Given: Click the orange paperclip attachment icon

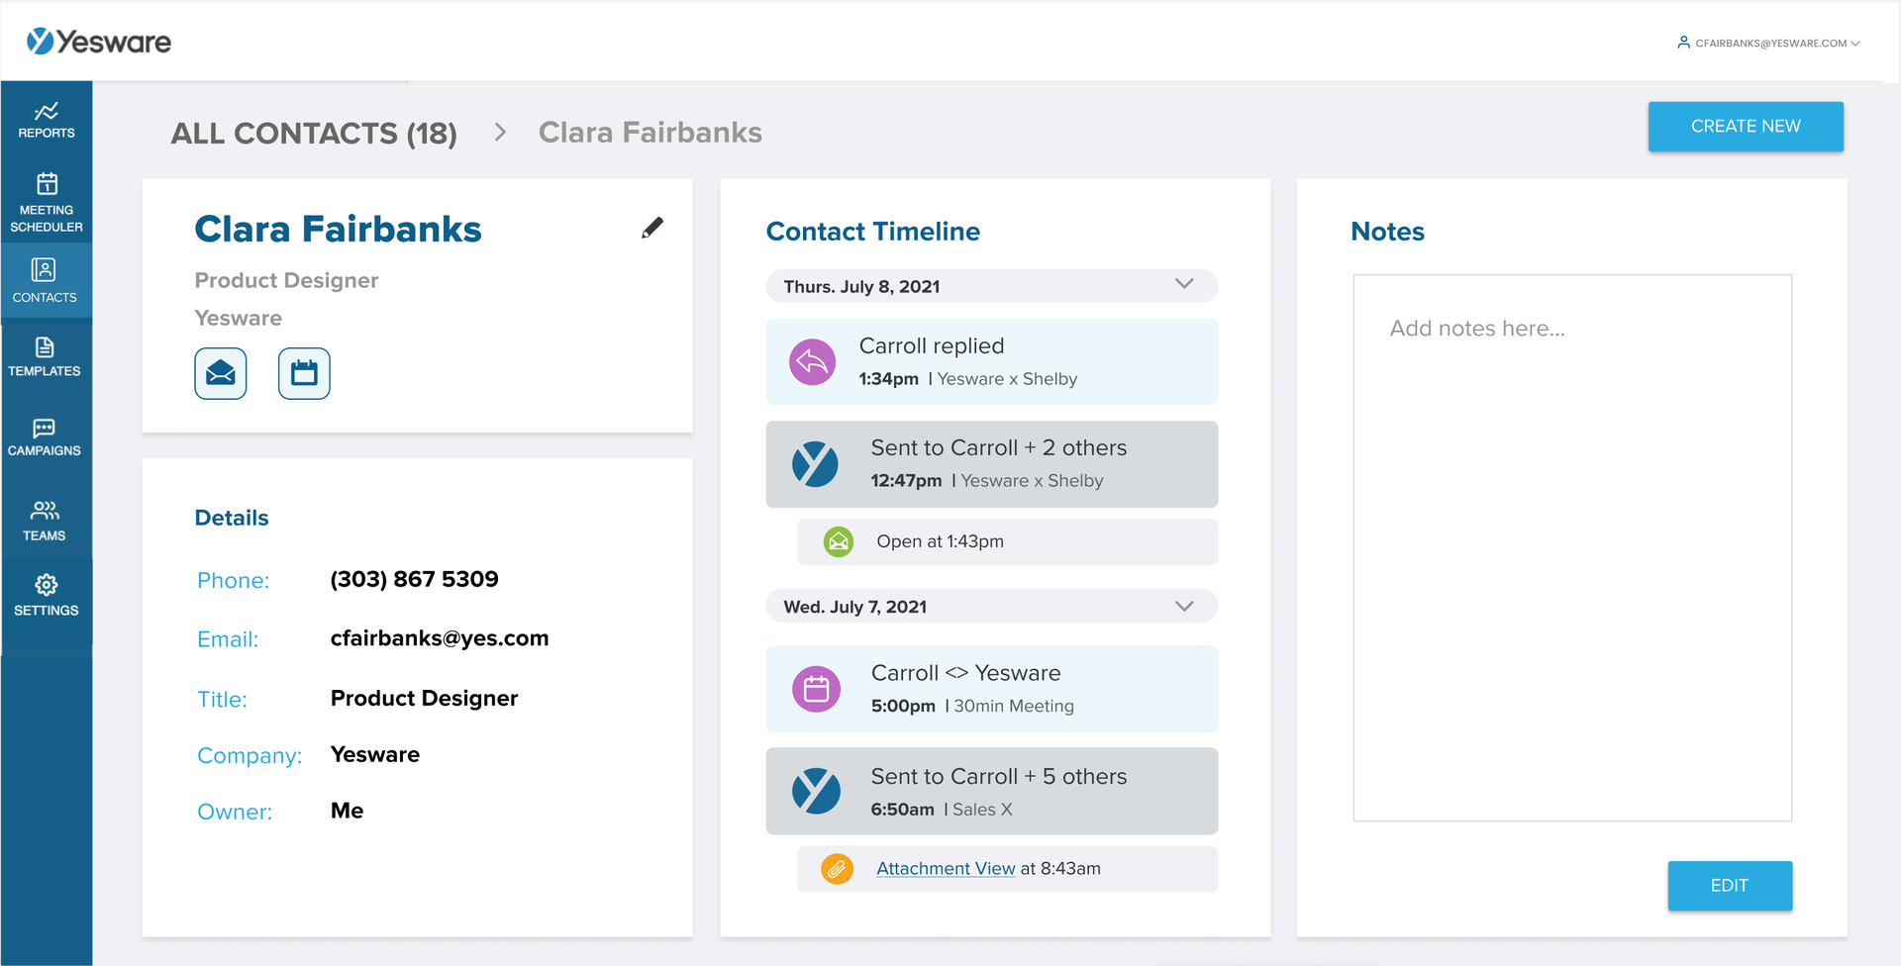Looking at the screenshot, I should coord(838,869).
